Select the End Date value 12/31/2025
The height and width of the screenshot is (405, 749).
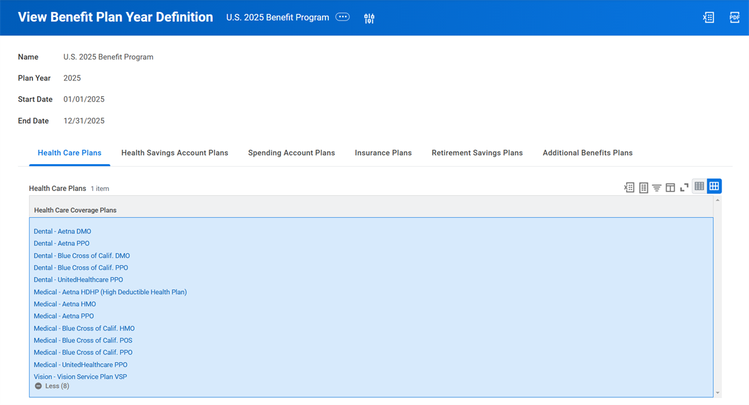tap(84, 121)
